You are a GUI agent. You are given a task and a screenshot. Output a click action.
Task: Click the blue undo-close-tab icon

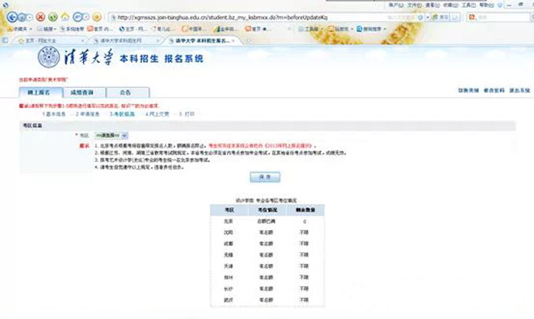coord(78,16)
